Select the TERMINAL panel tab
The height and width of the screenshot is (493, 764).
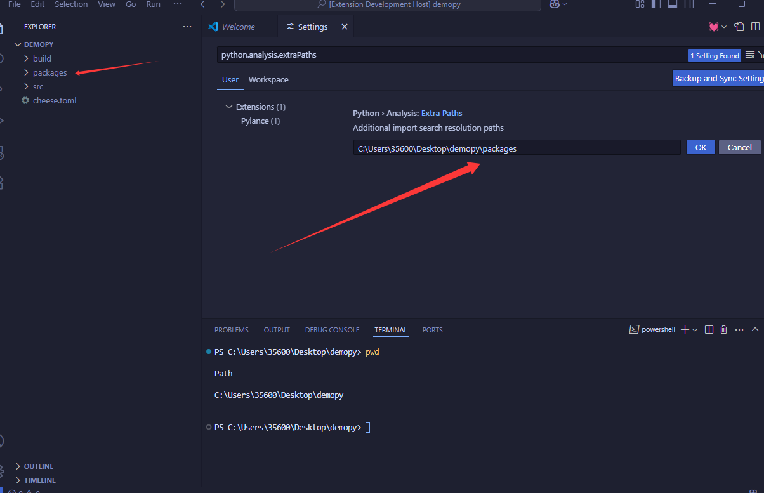(x=391, y=330)
